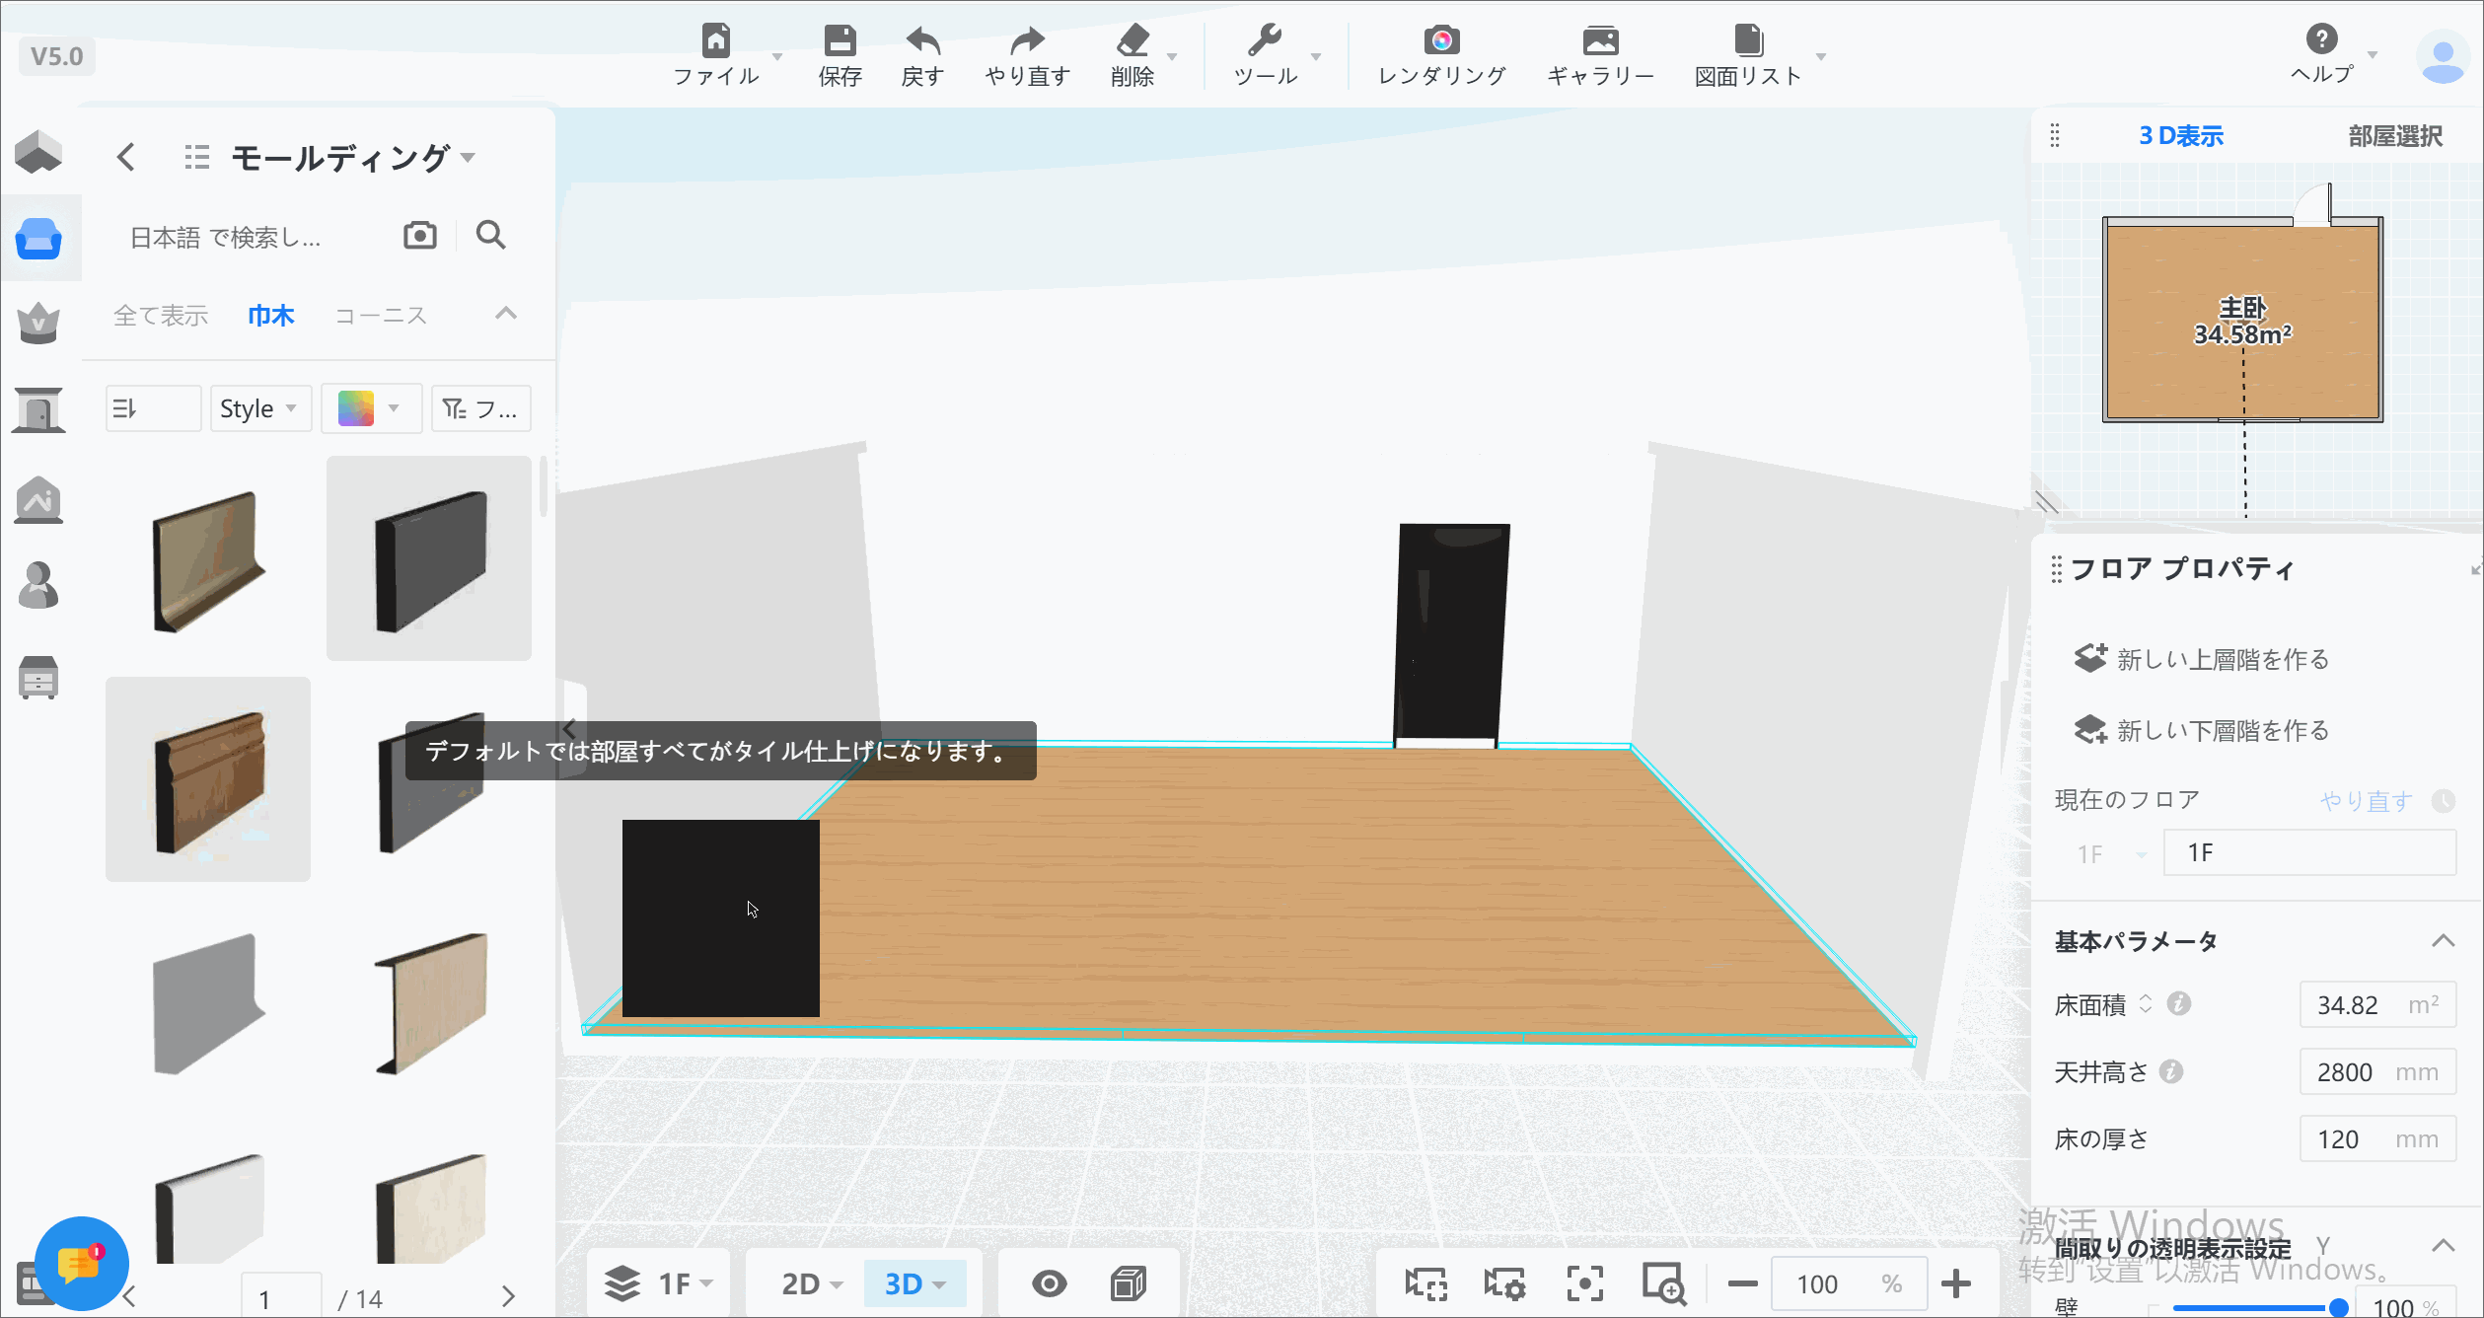
Task: Click the 戻す (Undo) arrow
Action: click(922, 55)
